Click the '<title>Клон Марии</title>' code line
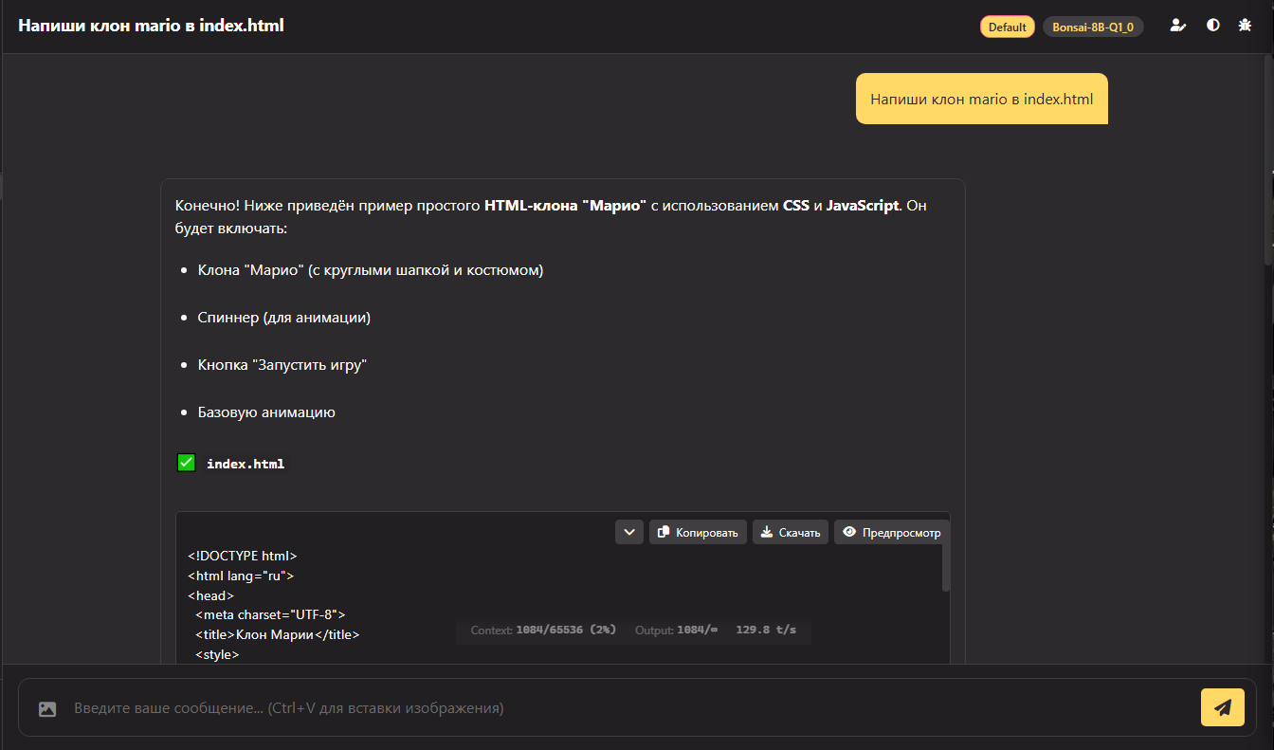The image size is (1274, 750). 278,635
